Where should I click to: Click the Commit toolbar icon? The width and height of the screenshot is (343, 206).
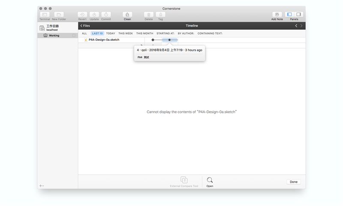(106, 15)
